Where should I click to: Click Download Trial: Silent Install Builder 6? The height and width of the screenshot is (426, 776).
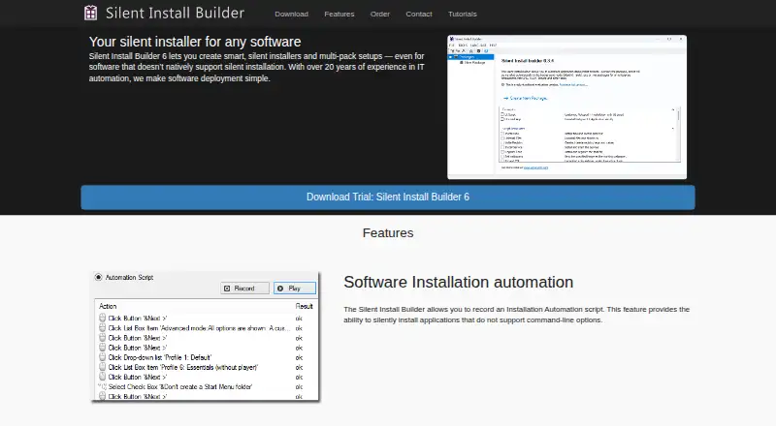click(x=388, y=198)
